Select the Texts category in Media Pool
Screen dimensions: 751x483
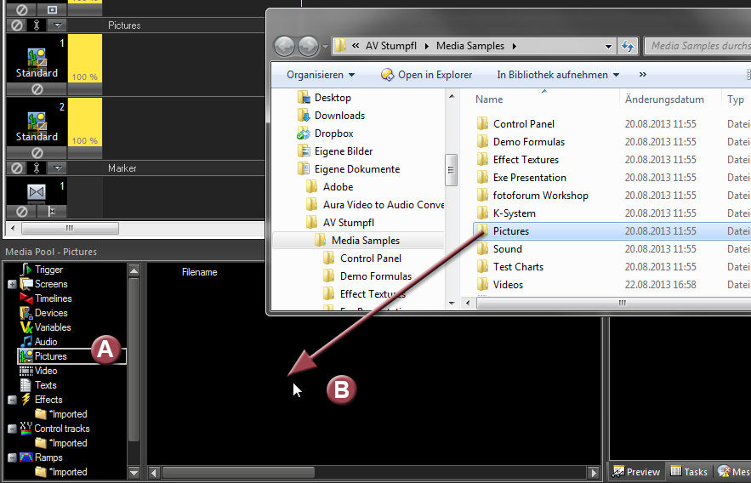[x=45, y=385]
